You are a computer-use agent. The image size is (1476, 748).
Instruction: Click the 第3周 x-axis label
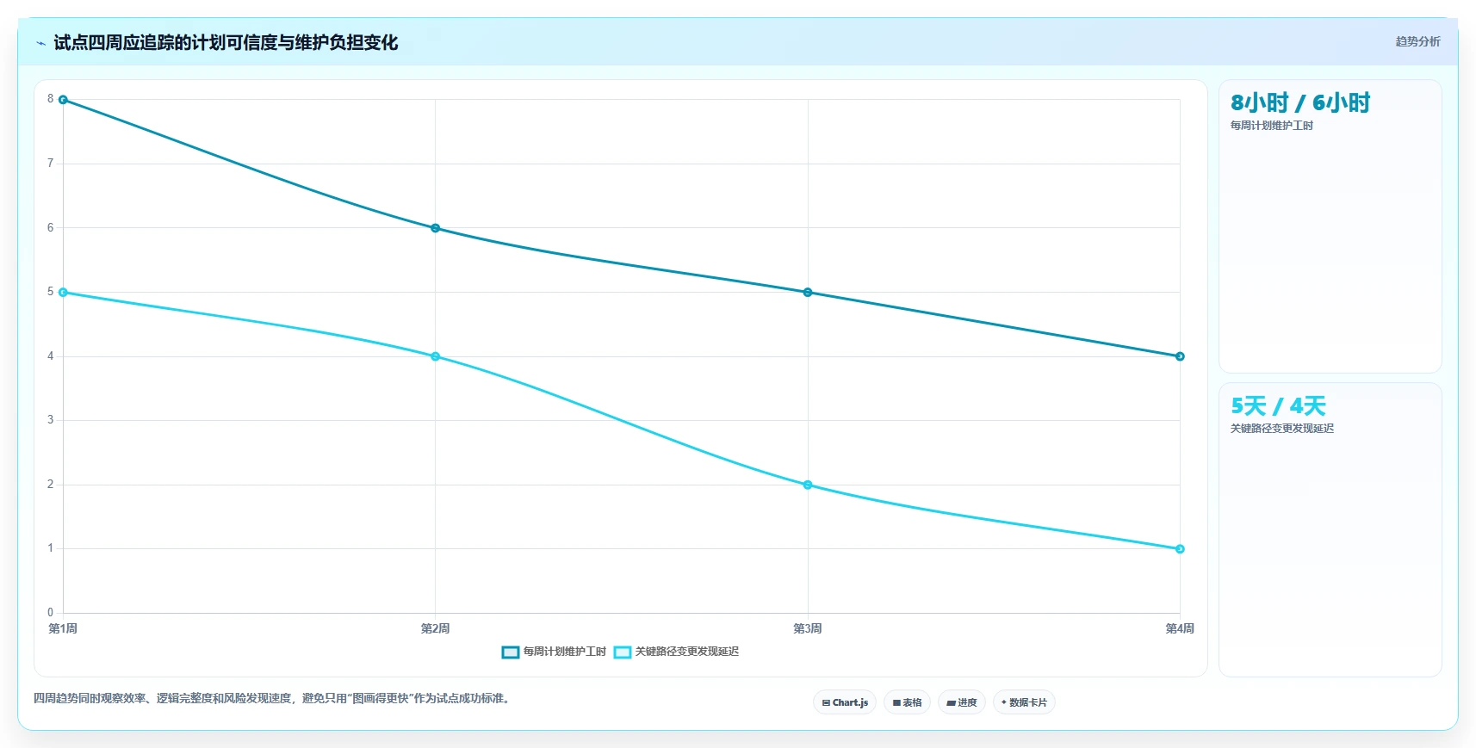click(808, 628)
